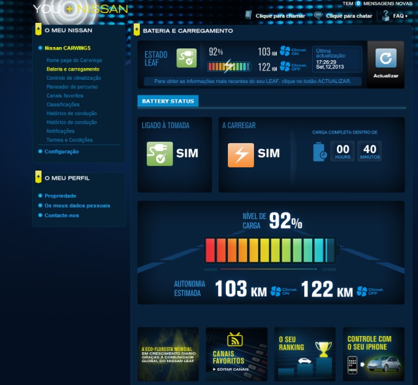
Task: Click the Clique para chamar link
Action: (280, 16)
